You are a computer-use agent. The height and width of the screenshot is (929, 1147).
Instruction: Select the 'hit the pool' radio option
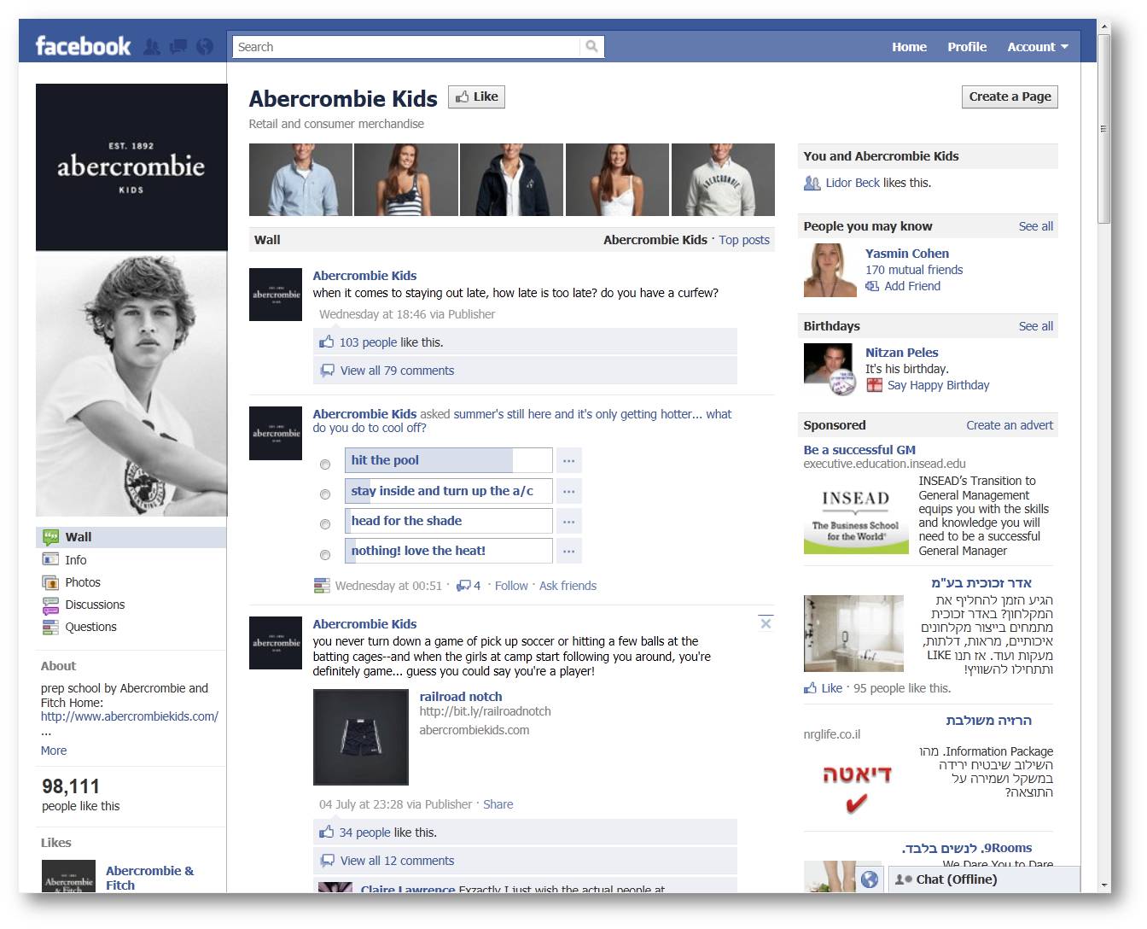(325, 464)
